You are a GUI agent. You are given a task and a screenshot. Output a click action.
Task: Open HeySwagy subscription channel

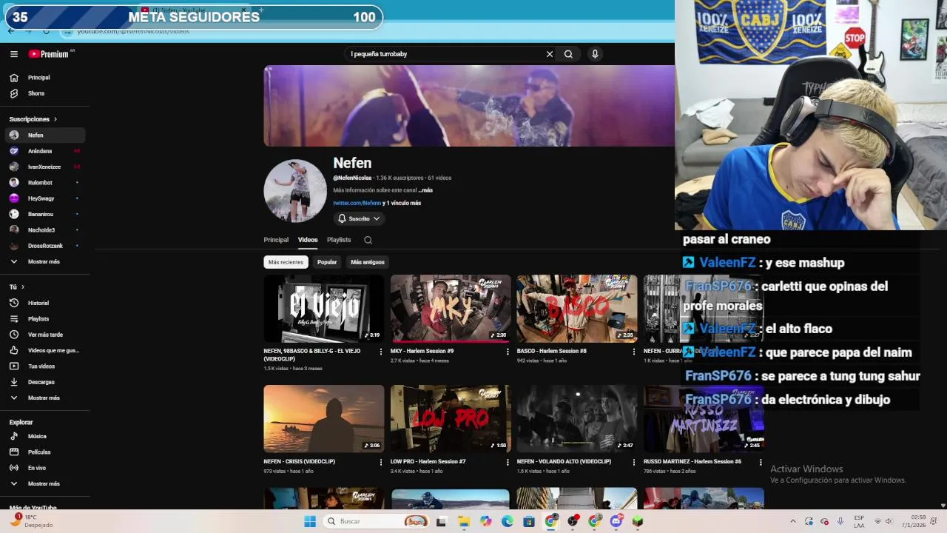(x=45, y=198)
